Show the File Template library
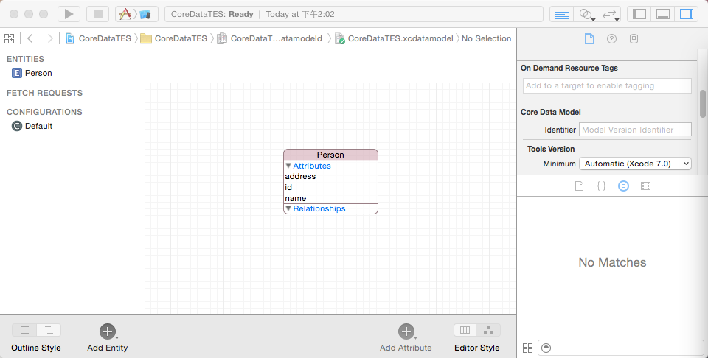Screen dimensions: 708x358 click(579, 186)
